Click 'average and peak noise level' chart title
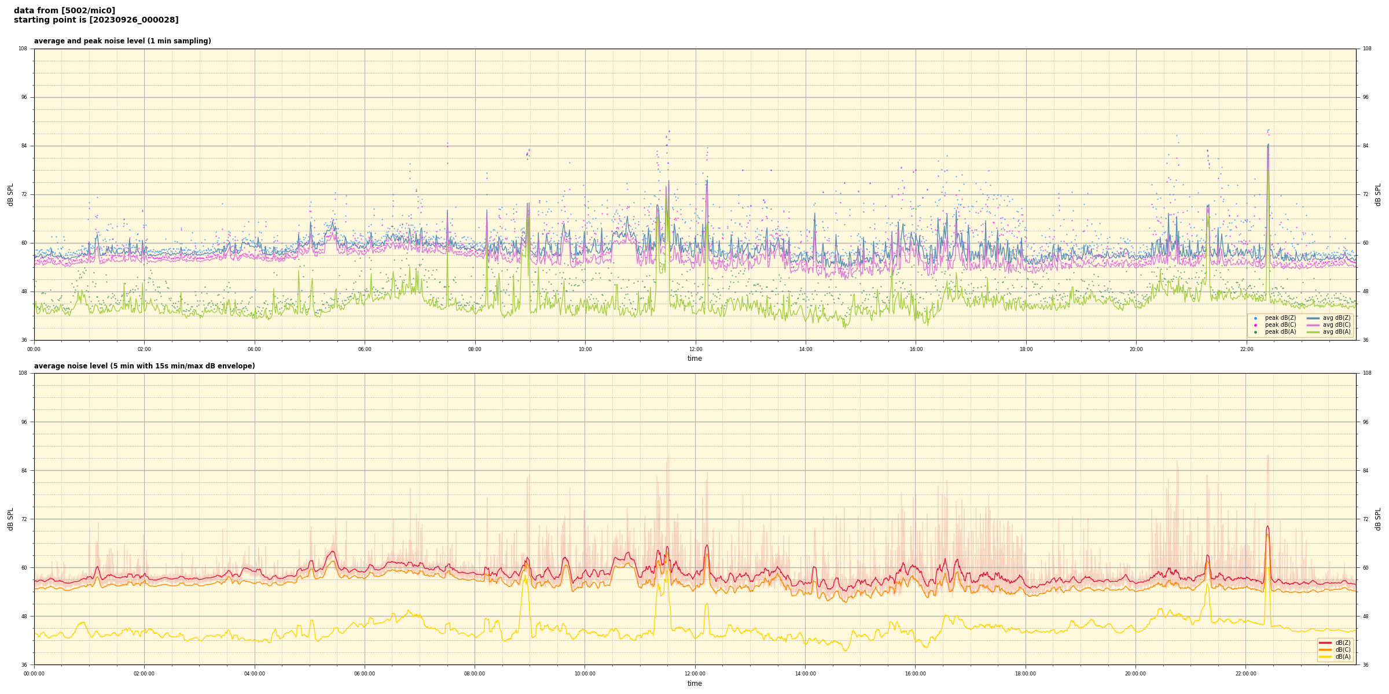The width and height of the screenshot is (1389, 694). pyautogui.click(x=122, y=41)
